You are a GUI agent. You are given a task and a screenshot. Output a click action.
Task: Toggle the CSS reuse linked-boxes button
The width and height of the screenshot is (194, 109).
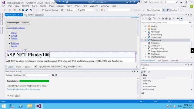click(168, 10)
